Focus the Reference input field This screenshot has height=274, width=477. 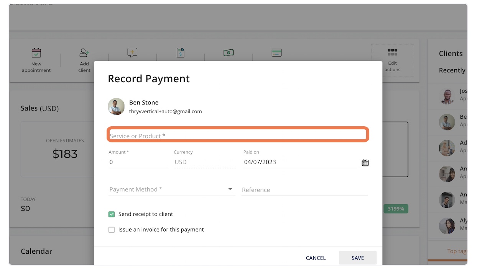pyautogui.click(x=305, y=190)
